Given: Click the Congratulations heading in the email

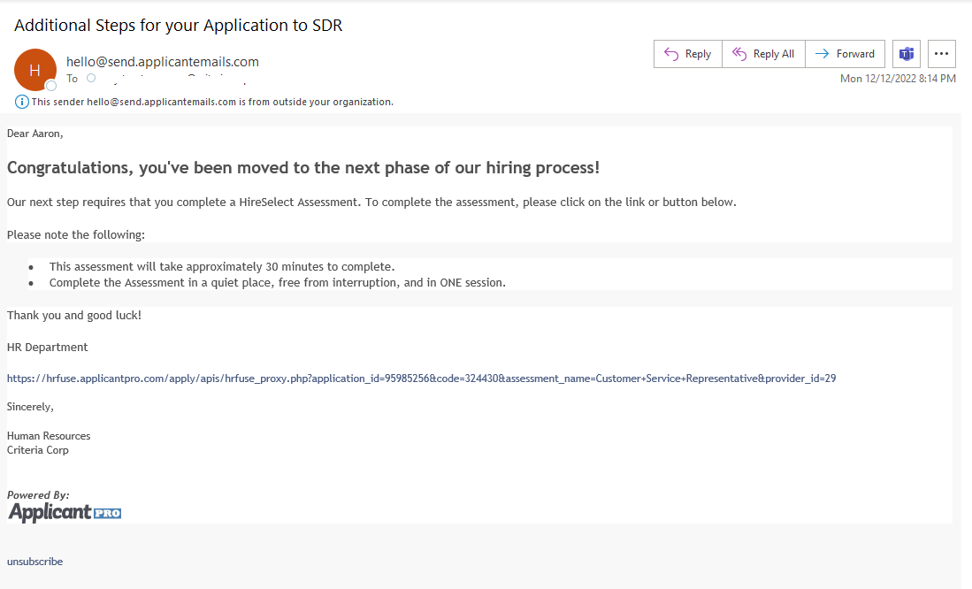Looking at the screenshot, I should click(x=303, y=168).
